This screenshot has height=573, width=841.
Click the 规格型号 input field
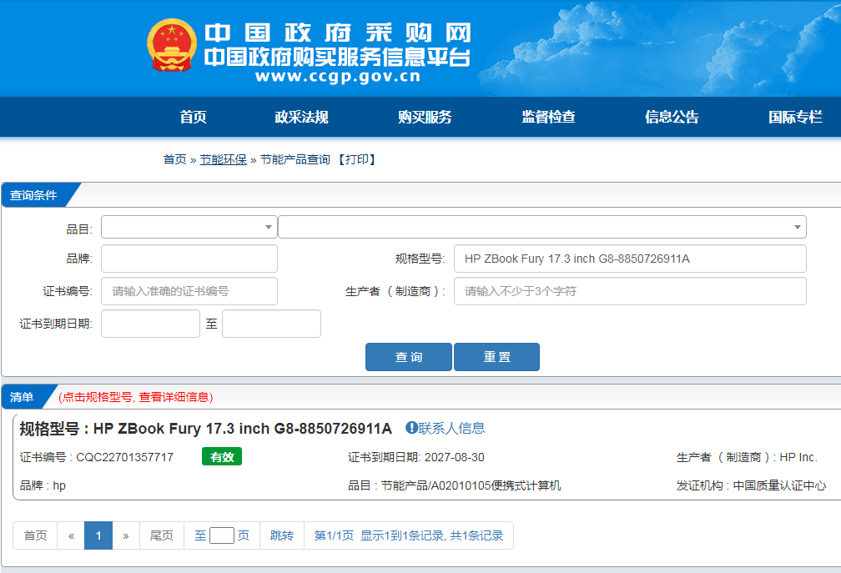click(x=630, y=259)
